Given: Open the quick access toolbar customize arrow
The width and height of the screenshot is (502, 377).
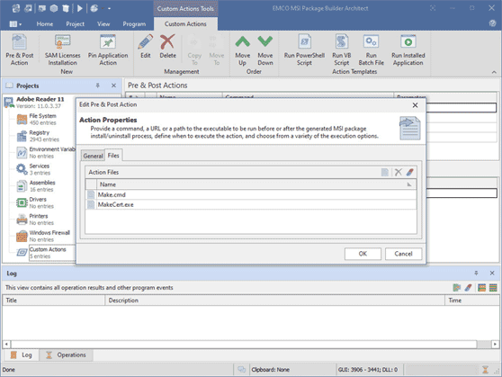Looking at the screenshot, I should click(x=109, y=8).
